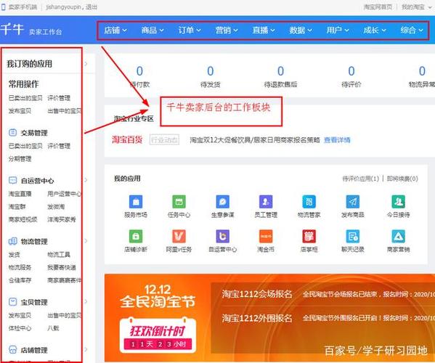The height and width of the screenshot is (363, 435).
Task: Expand the 订单 dropdown menu
Action: [x=190, y=30]
